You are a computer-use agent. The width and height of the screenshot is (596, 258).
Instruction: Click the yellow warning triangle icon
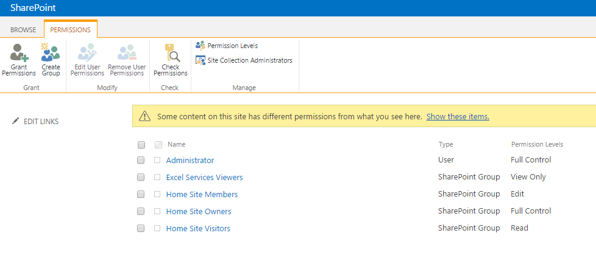tap(144, 116)
